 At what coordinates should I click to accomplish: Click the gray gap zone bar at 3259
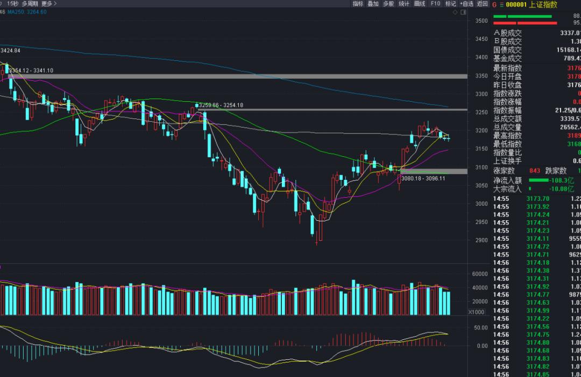click(332, 109)
